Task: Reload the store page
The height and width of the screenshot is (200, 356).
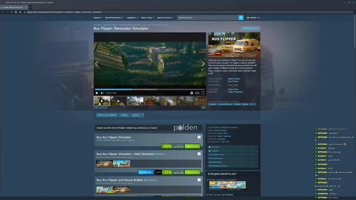Action: point(12,12)
